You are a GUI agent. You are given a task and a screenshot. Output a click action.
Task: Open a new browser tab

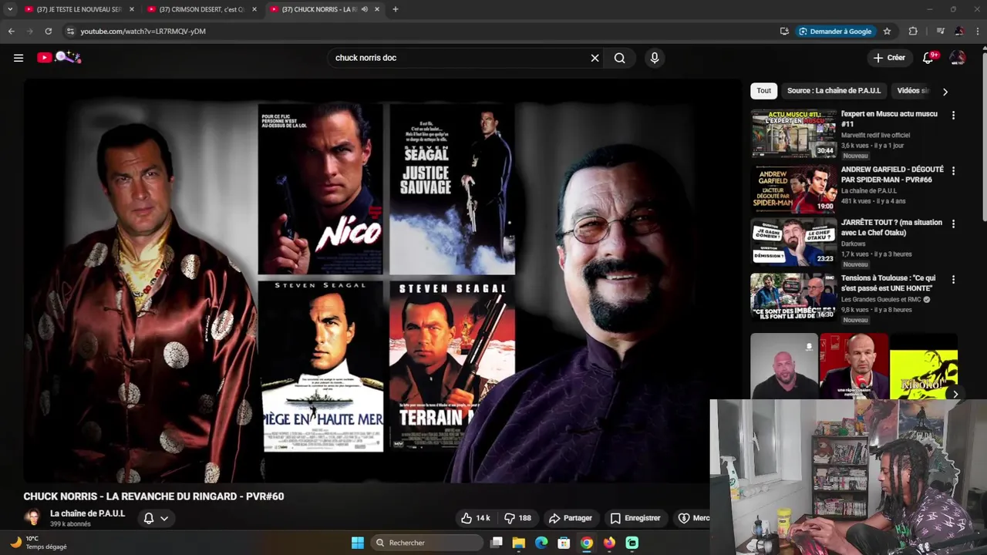396,9
